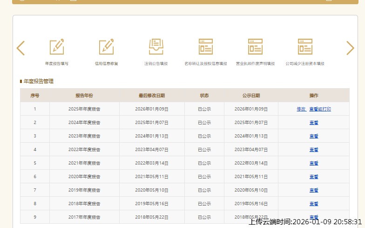Click 查看 in the 2020年年度报告 row
Image resolution: width=365 pixels, height=228 pixels.
[314, 177]
